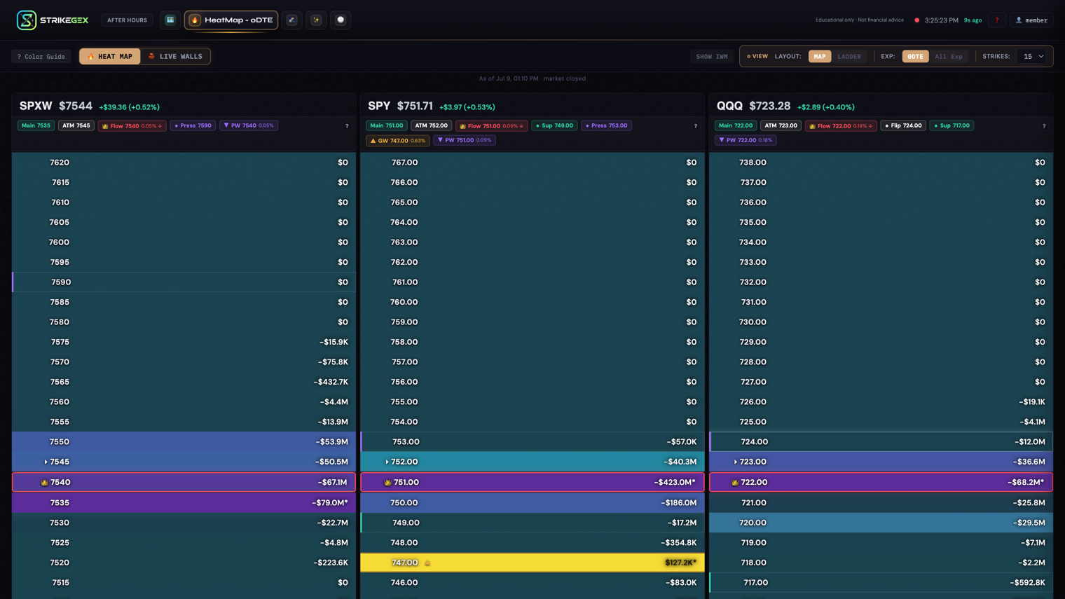Click the QQQ Main 722.00 badge
Image resolution: width=1065 pixels, height=599 pixels.
click(736, 126)
